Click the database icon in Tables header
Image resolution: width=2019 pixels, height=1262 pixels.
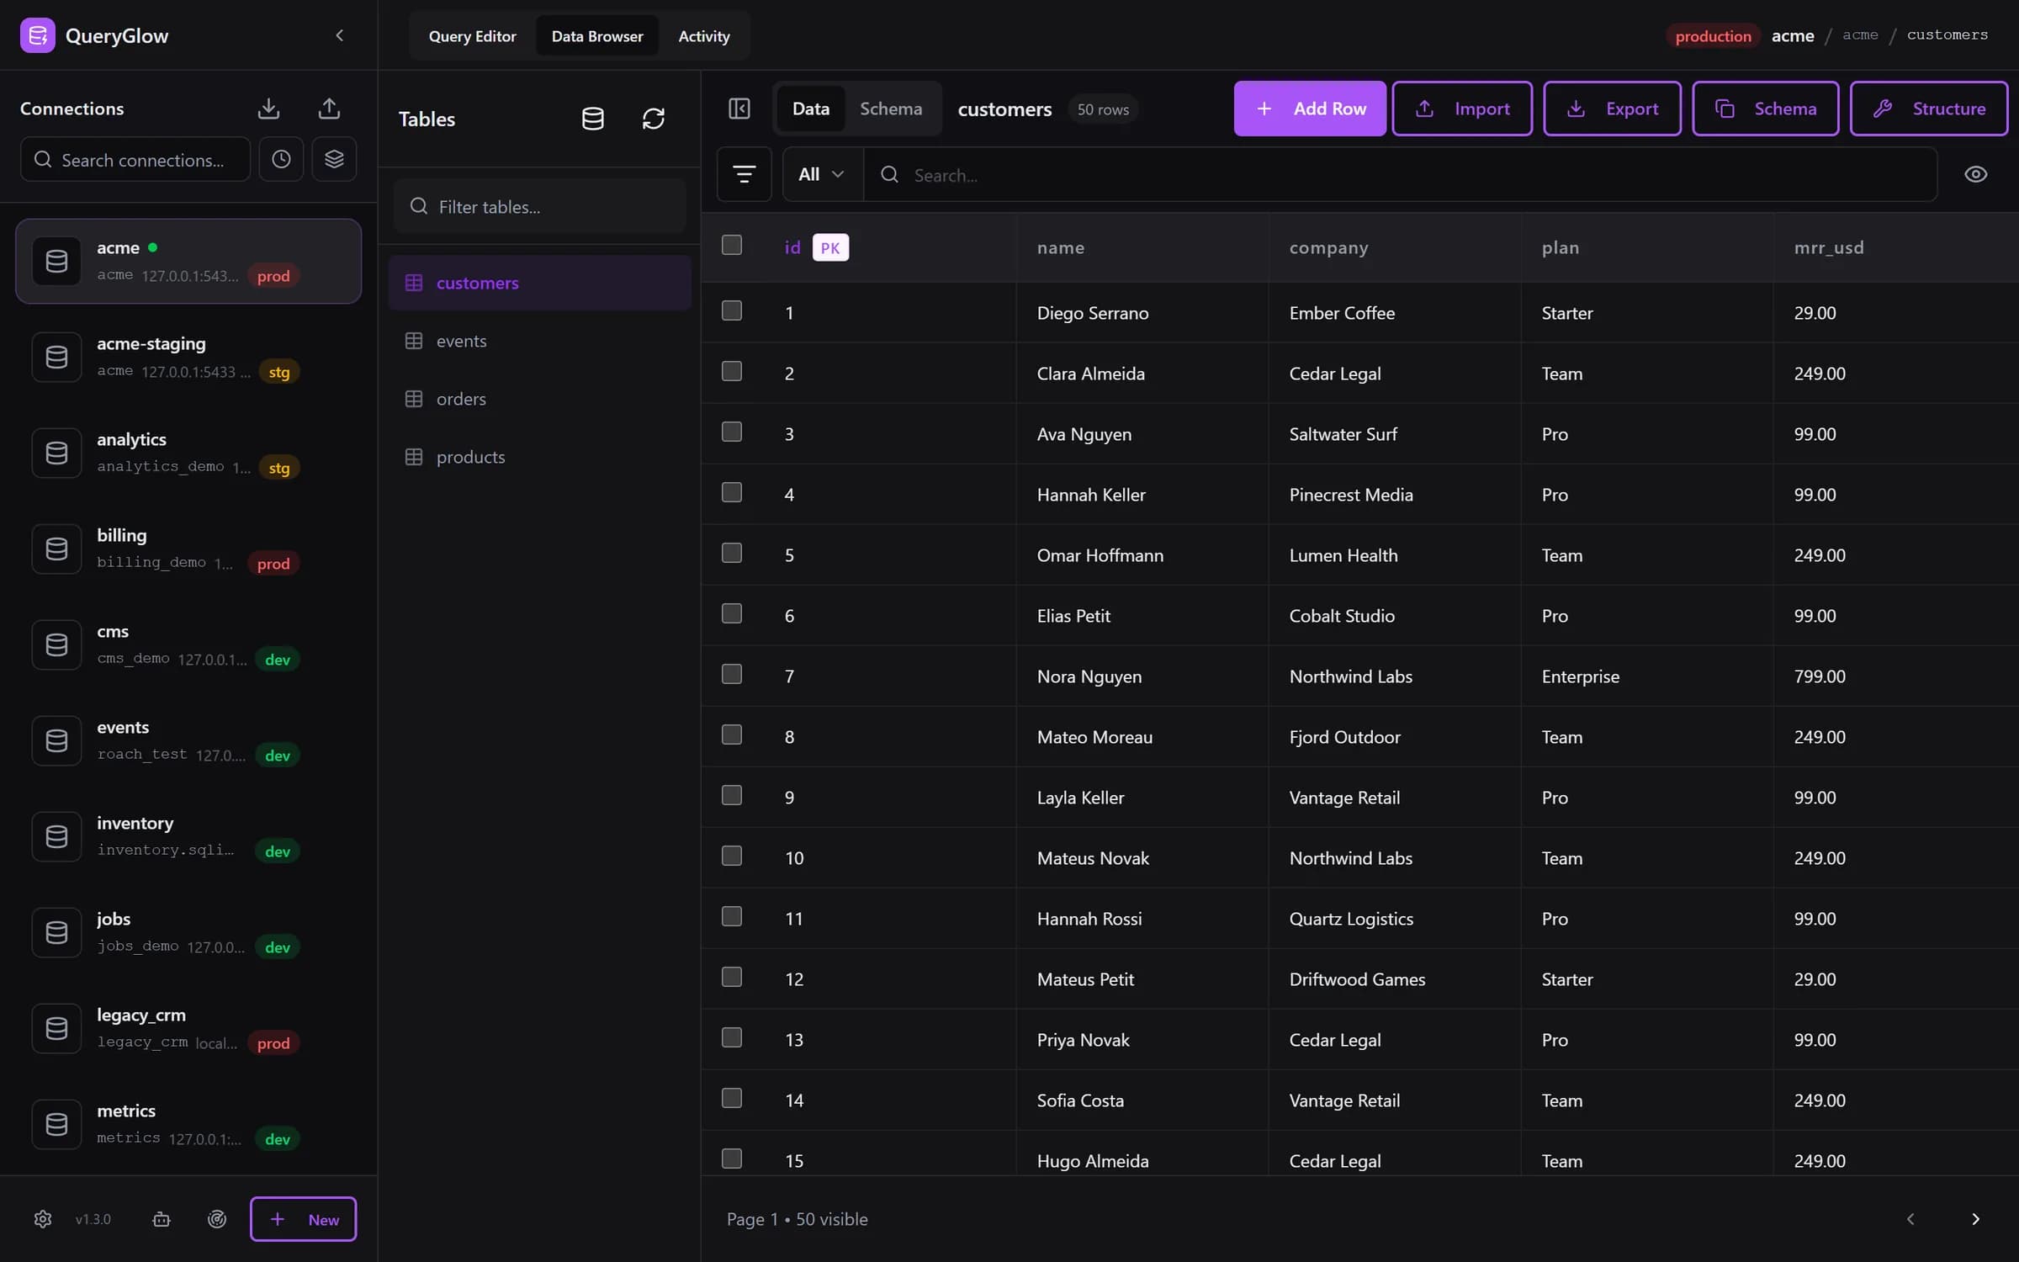tap(593, 119)
